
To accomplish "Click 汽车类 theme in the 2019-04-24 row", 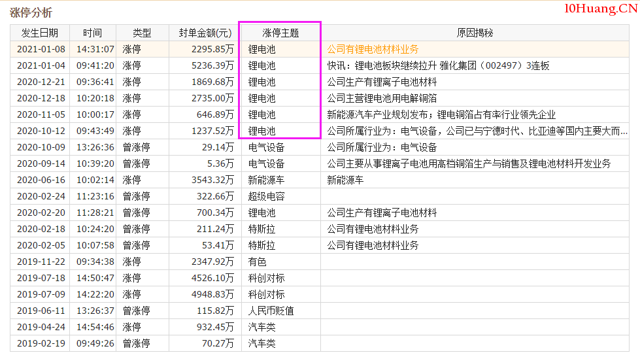I will click(261, 327).
